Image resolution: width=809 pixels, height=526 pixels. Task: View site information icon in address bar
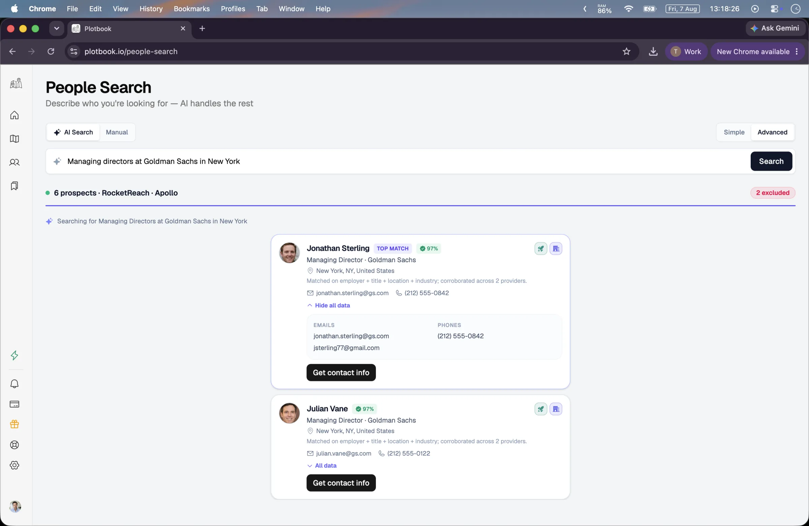pyautogui.click(x=74, y=51)
